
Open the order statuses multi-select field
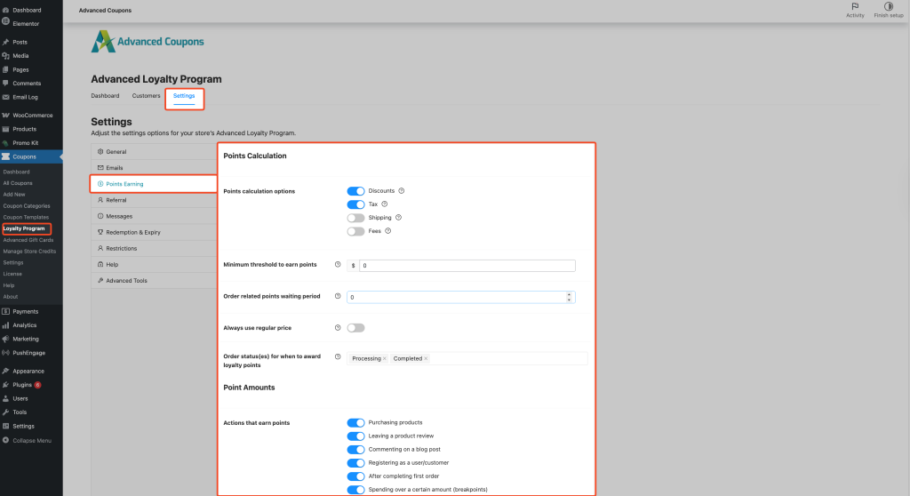point(467,358)
